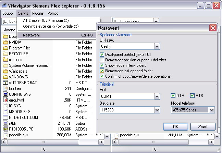
Task: Open the UI Jazyk language dropdown
Action: coord(157,46)
